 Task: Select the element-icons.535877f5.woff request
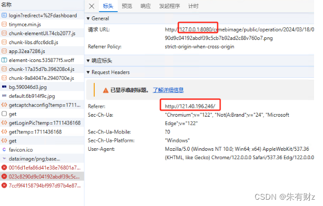click(x=42, y=60)
